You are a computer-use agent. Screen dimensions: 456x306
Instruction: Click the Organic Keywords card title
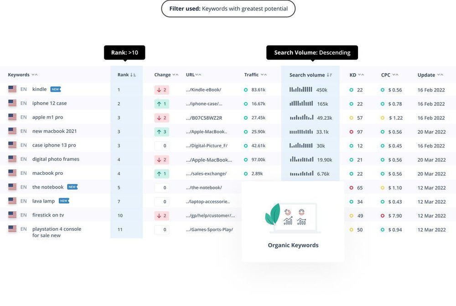[293, 245]
